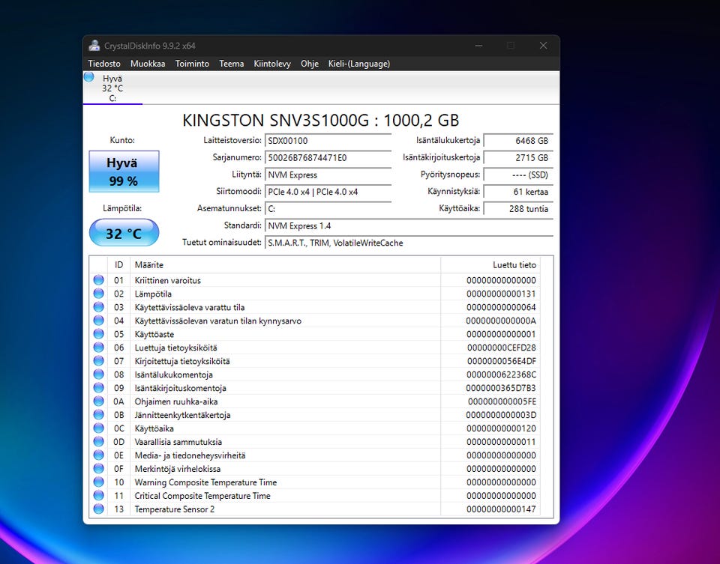Open the Muokkaa menu
The width and height of the screenshot is (720, 564).
pos(148,64)
